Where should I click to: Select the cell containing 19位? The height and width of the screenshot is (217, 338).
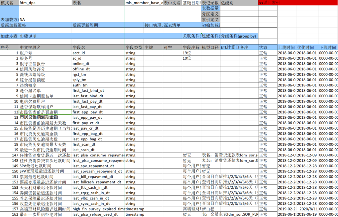191,53
